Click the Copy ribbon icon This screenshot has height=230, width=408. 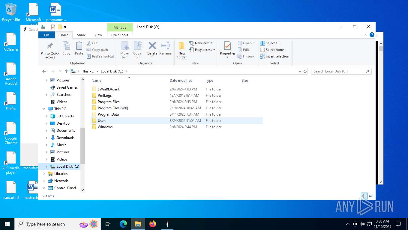pos(66,46)
